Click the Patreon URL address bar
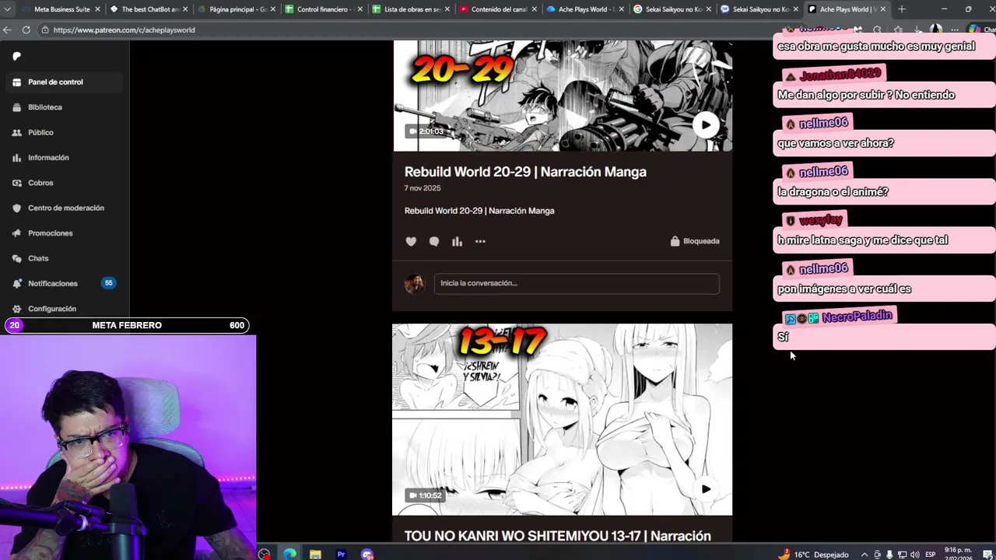 [x=405, y=30]
